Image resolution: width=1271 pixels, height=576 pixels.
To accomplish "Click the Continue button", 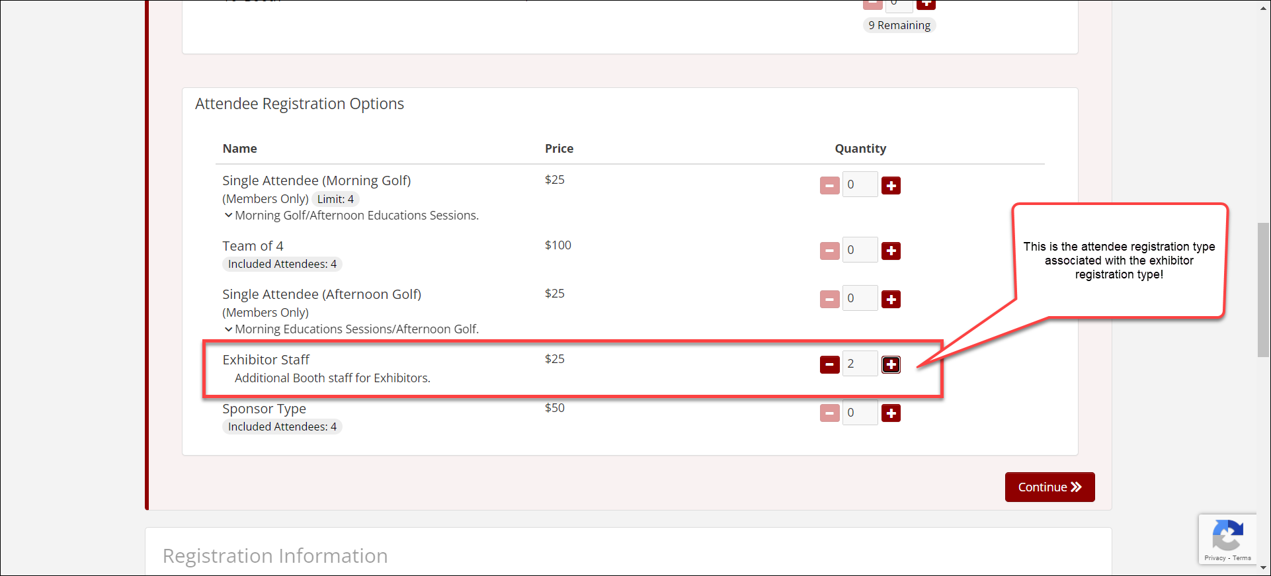I will click(1049, 487).
